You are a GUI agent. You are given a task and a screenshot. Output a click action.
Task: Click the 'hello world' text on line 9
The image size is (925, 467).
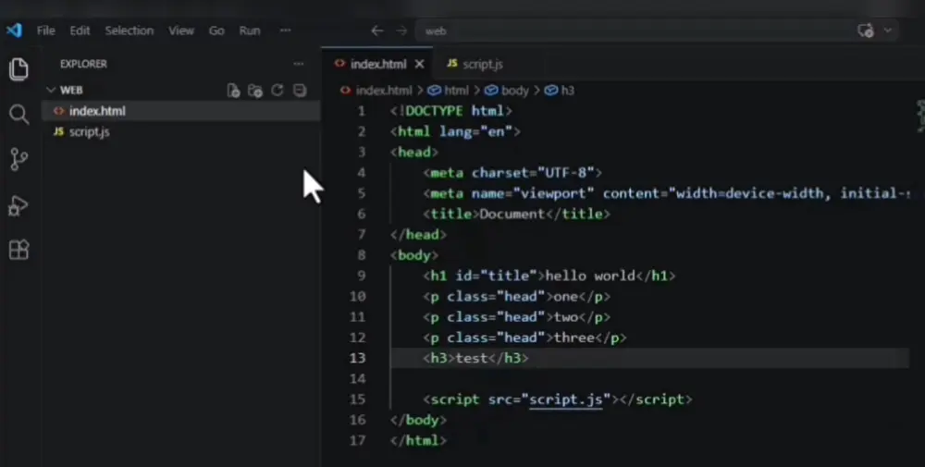tap(590, 276)
